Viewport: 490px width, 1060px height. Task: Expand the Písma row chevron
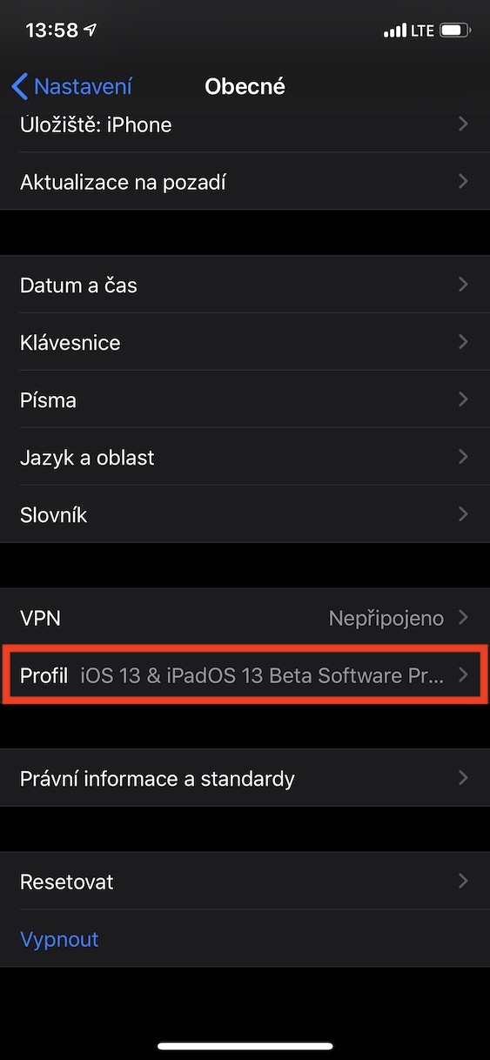click(x=463, y=399)
